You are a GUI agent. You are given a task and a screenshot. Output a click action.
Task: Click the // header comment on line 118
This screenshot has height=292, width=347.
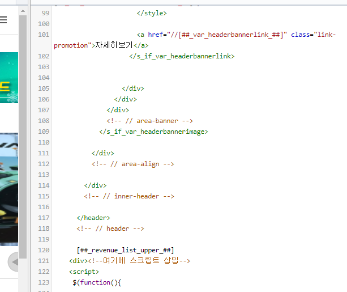click(110, 228)
